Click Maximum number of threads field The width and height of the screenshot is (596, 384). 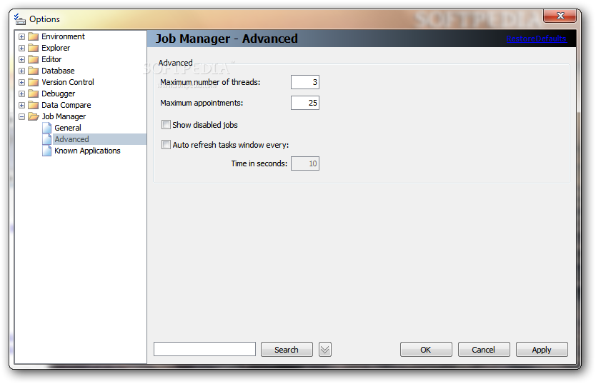(305, 82)
